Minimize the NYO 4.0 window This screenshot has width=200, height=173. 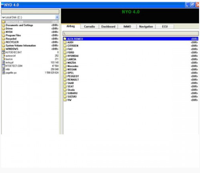(188, 5)
